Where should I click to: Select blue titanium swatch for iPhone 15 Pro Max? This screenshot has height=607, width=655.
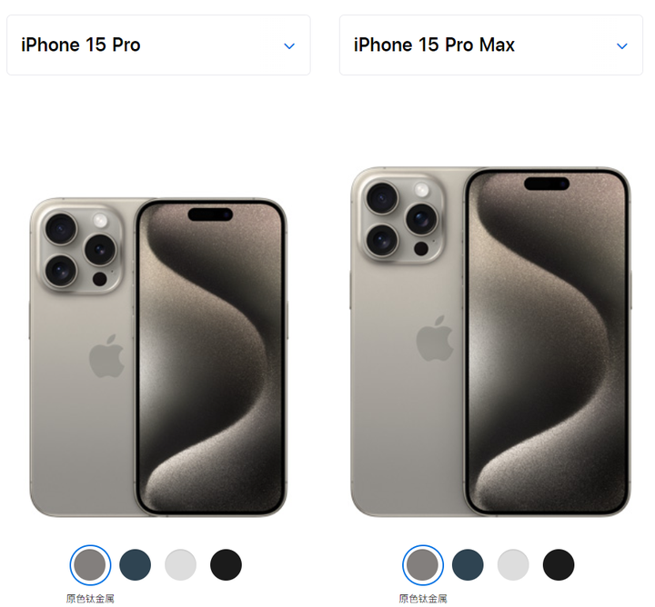pyautogui.click(x=468, y=565)
